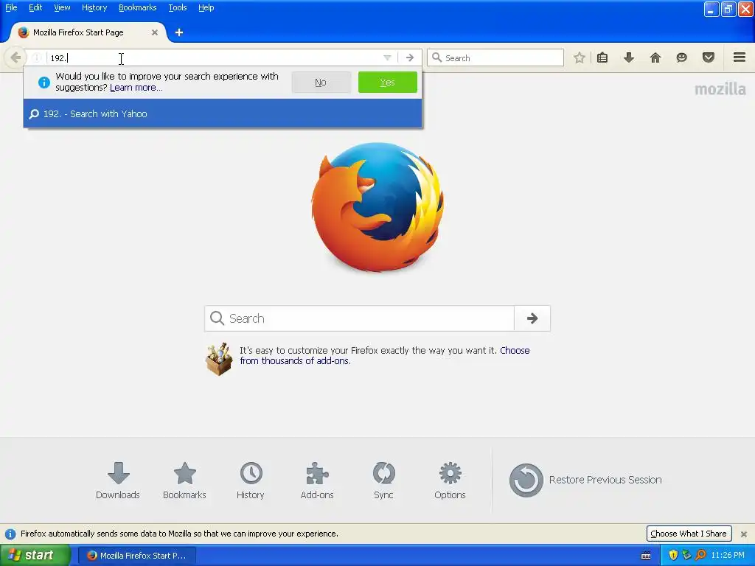This screenshot has width=755, height=566.
Task: Open Add-ons from the start page
Action: click(317, 481)
